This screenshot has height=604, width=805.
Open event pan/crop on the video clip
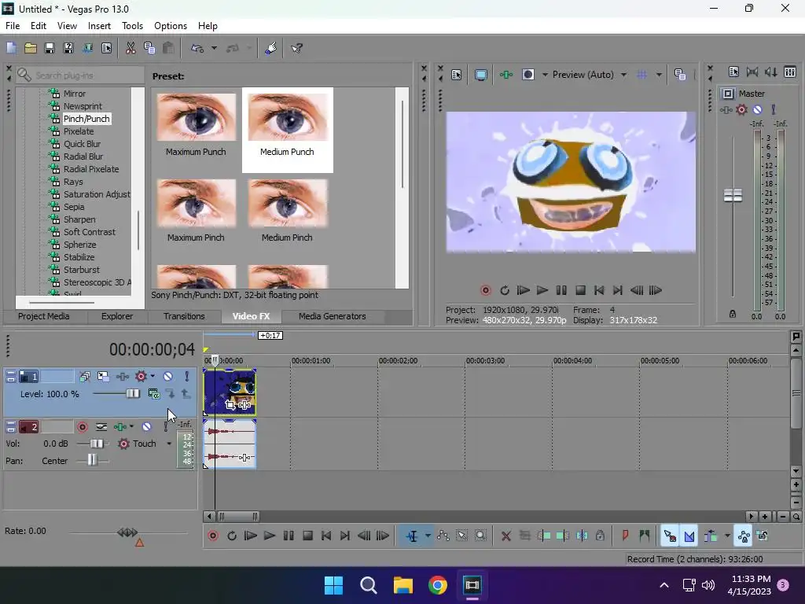230,405
